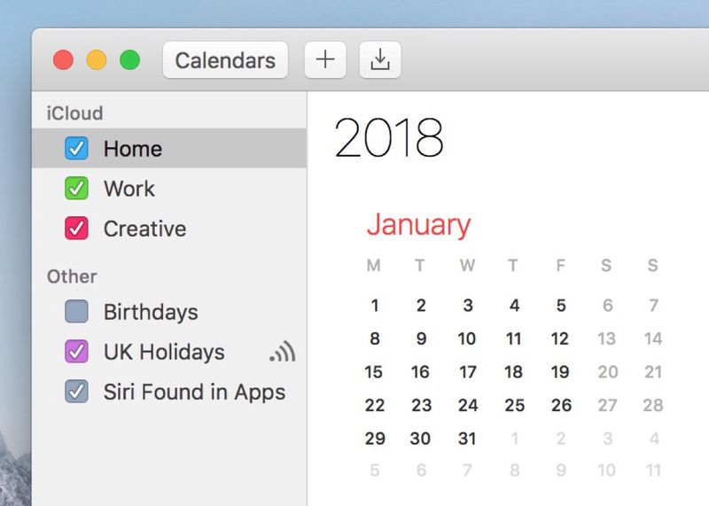Select the Creative calendar label
The height and width of the screenshot is (506, 709).
[x=144, y=229]
